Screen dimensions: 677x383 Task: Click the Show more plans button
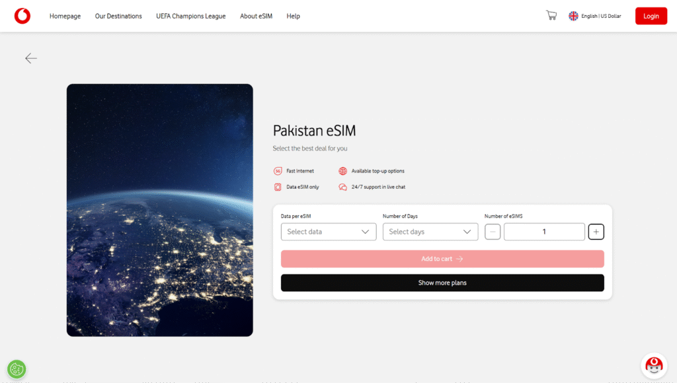click(x=442, y=283)
